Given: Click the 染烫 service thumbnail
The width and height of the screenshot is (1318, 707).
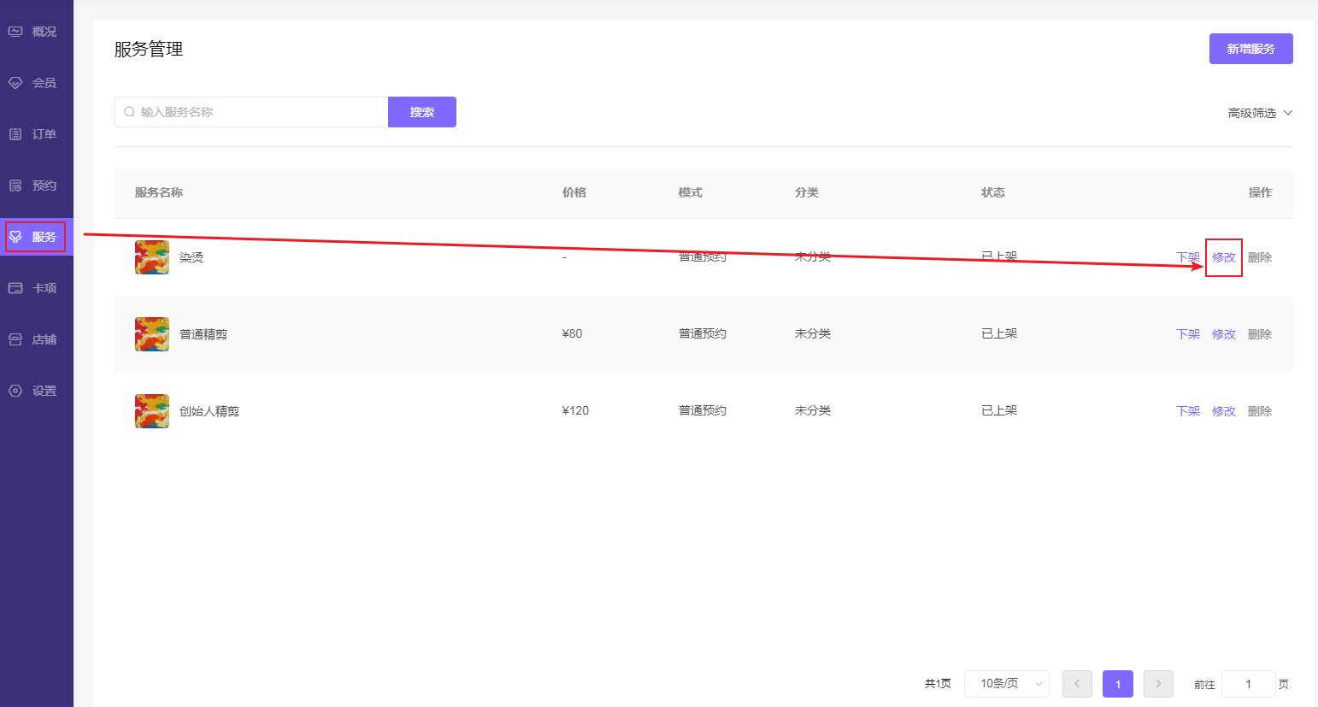Looking at the screenshot, I should click(152, 257).
